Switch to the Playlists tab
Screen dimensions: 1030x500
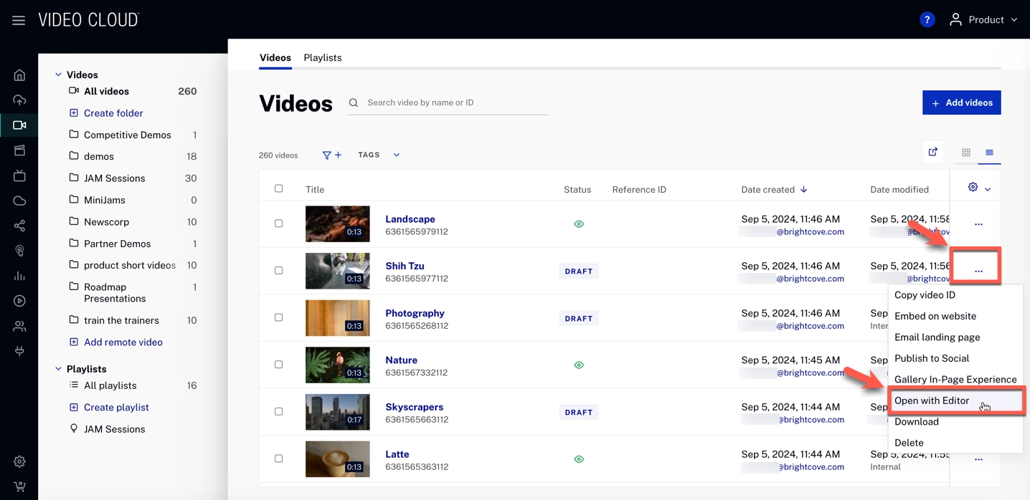[322, 57]
